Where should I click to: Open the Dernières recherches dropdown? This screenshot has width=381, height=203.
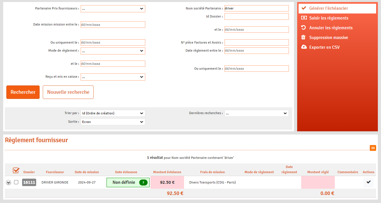[256, 113]
